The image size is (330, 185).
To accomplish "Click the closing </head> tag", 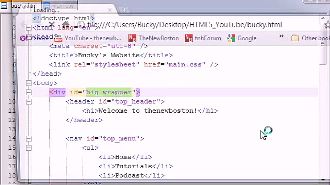I will coord(47,74).
